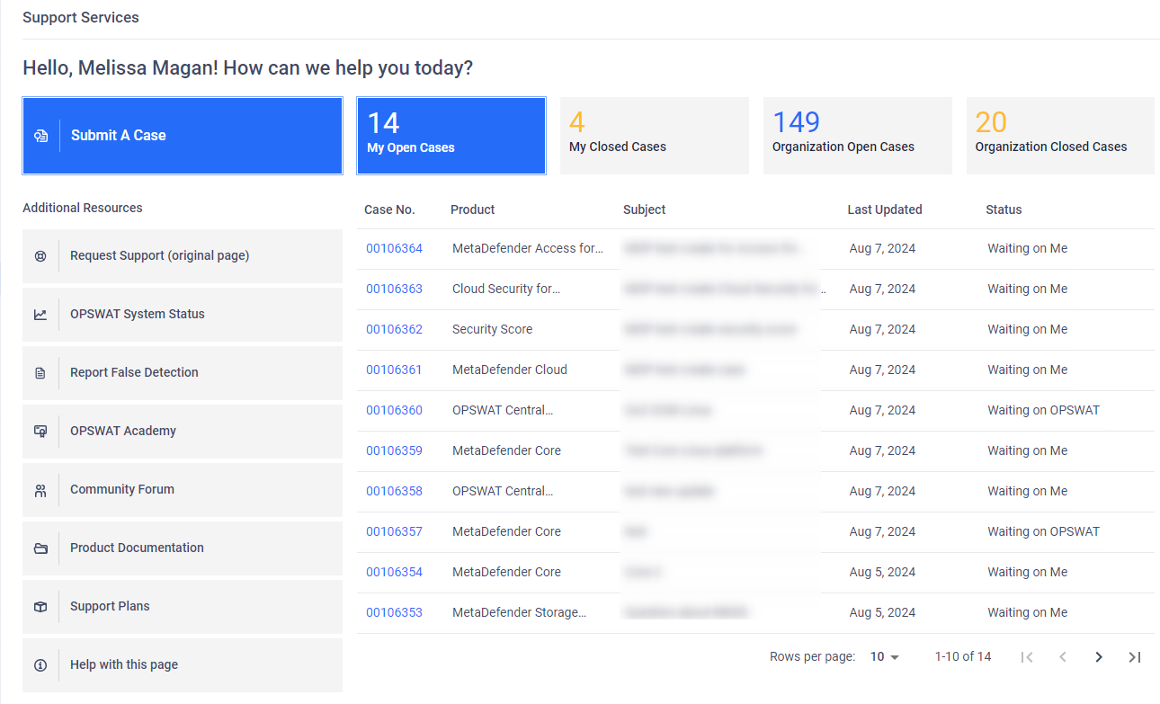Click the Report False Detection document icon
Screen dimensions: 1160x704
[x=40, y=373]
